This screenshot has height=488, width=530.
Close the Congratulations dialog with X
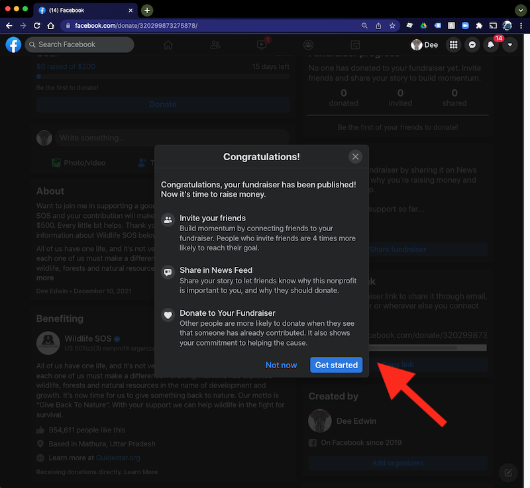point(356,157)
